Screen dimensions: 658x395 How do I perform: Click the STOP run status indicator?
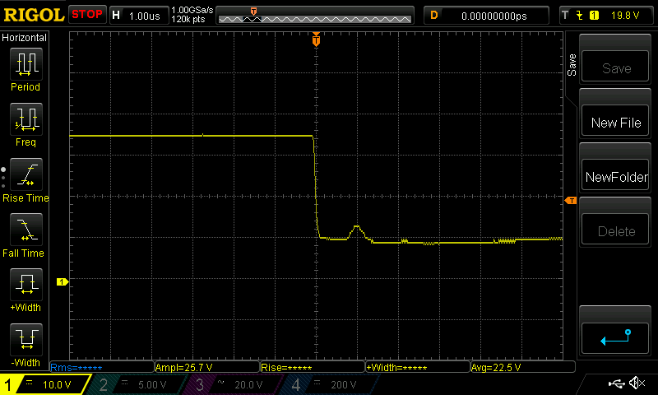coord(86,15)
